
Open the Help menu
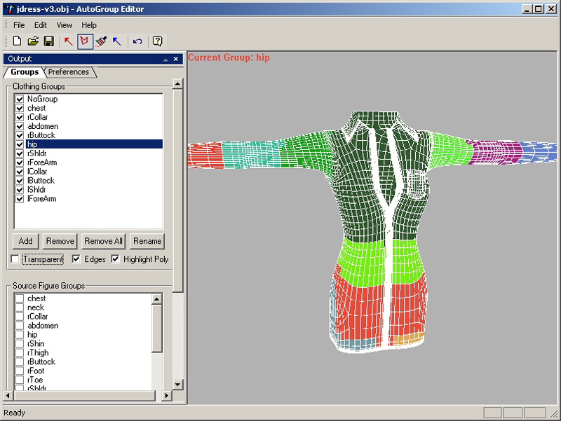89,25
